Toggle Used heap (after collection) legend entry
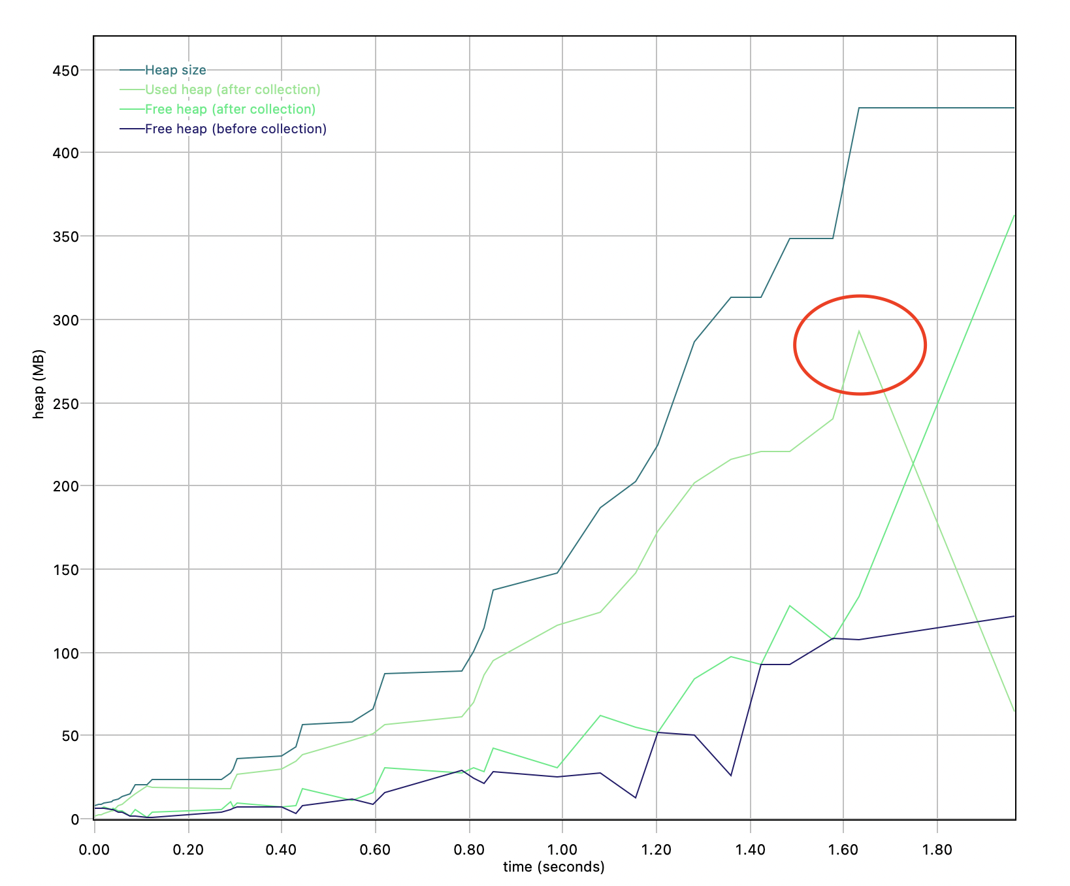 click(x=232, y=90)
